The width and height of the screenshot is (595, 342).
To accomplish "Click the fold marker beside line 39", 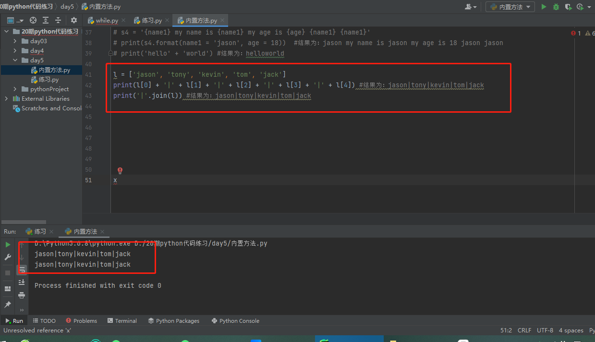I will [110, 53].
